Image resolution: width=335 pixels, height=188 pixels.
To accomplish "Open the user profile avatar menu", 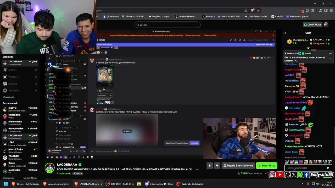I will point(326,25).
